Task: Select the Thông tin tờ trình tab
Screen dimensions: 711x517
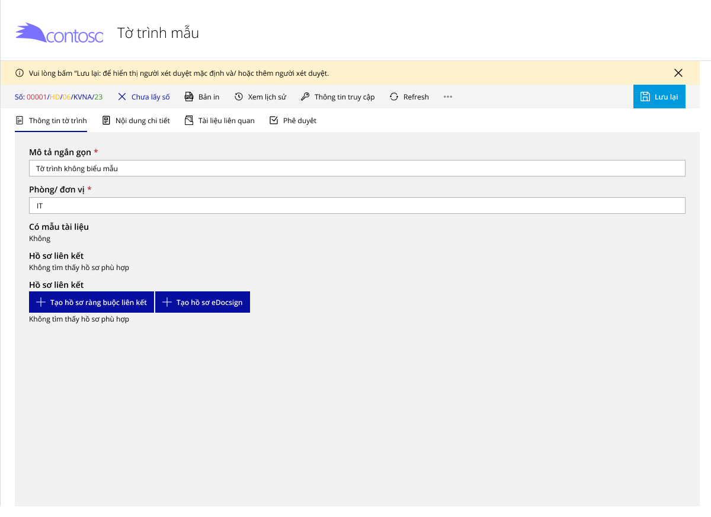Action: point(51,121)
